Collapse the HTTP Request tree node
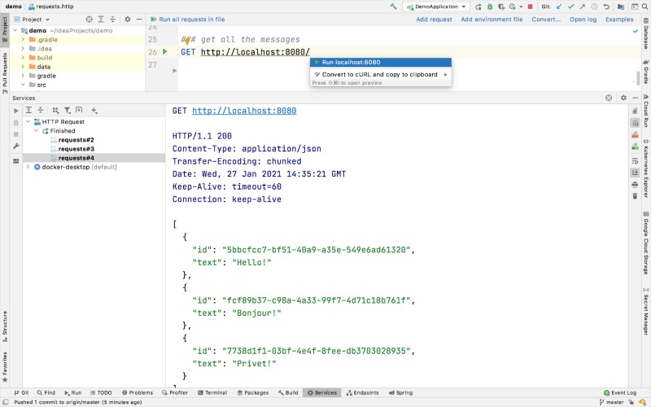The image size is (651, 407). pyautogui.click(x=28, y=121)
